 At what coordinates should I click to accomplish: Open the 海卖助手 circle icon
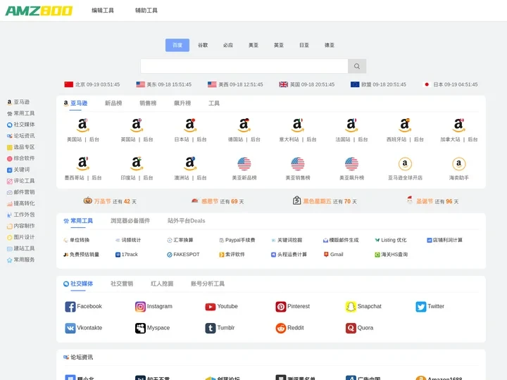[x=458, y=164]
